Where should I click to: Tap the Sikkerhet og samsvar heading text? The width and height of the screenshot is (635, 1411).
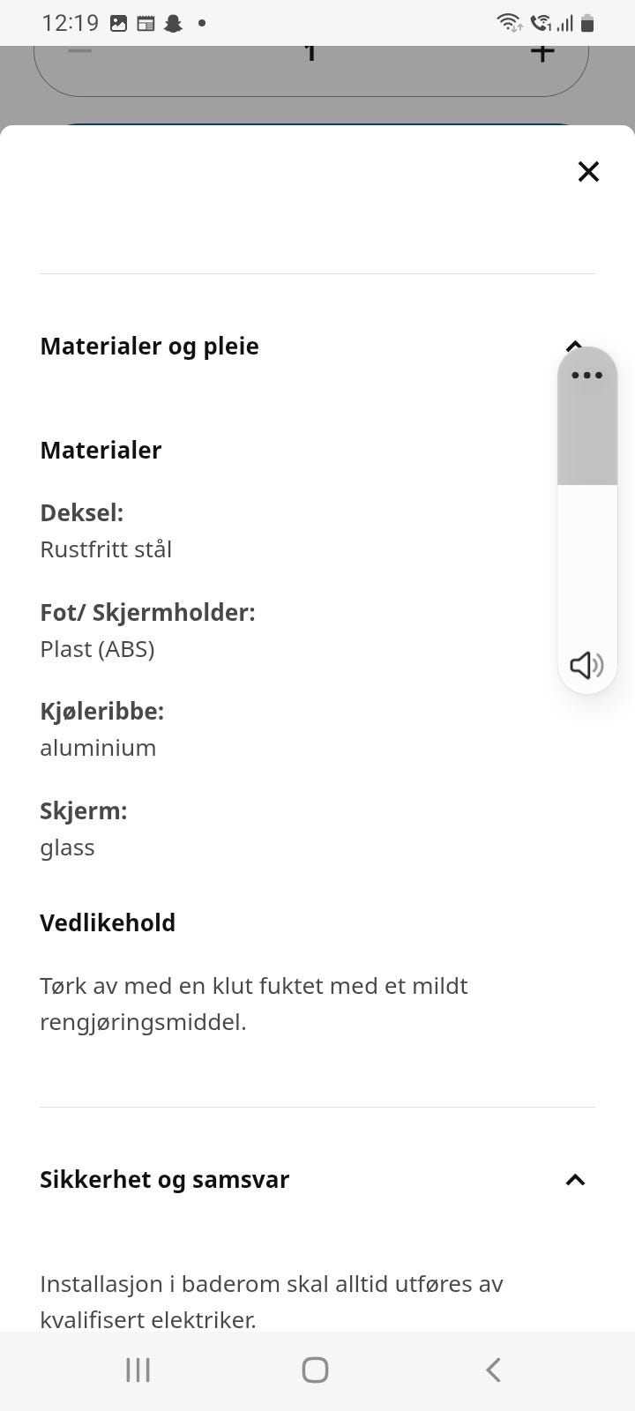point(164,1180)
